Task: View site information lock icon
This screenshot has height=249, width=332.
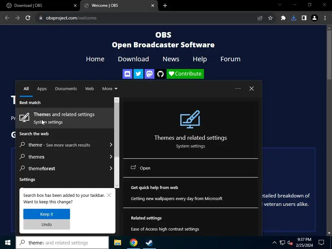Action: (x=41, y=18)
